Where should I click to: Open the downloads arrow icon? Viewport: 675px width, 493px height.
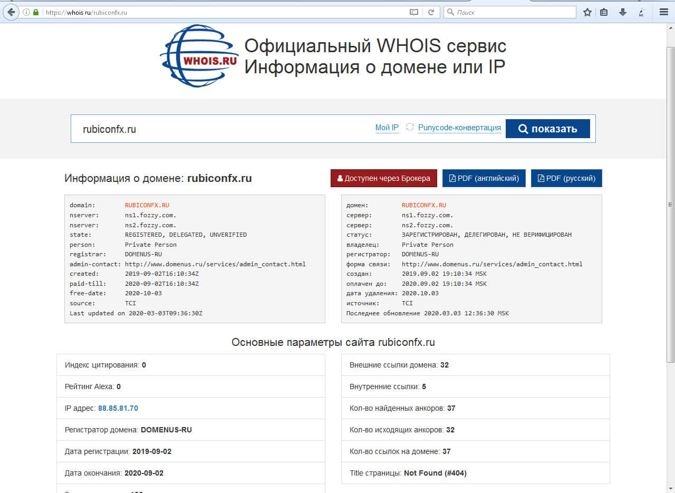[623, 12]
